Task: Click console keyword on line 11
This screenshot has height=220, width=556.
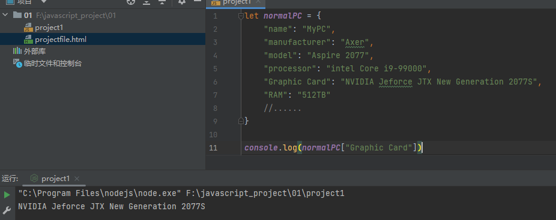Action: coord(261,147)
